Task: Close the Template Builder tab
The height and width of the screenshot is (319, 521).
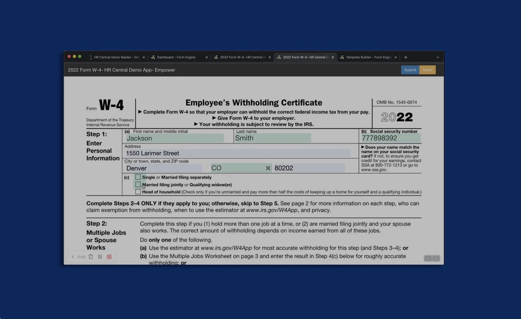Action: [395, 57]
